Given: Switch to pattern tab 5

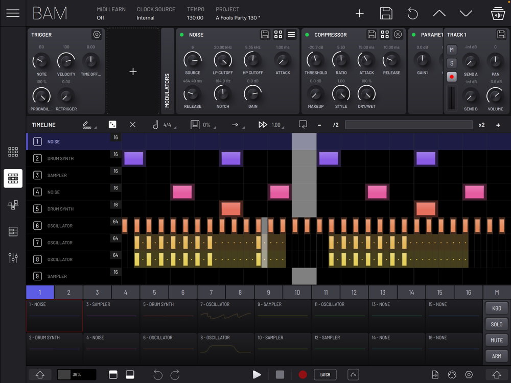Looking at the screenshot, I should [x=154, y=292].
